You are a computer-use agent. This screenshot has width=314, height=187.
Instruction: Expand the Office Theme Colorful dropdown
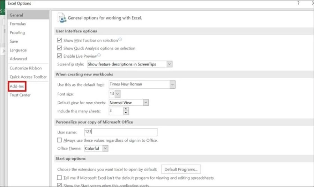[x=105, y=148]
